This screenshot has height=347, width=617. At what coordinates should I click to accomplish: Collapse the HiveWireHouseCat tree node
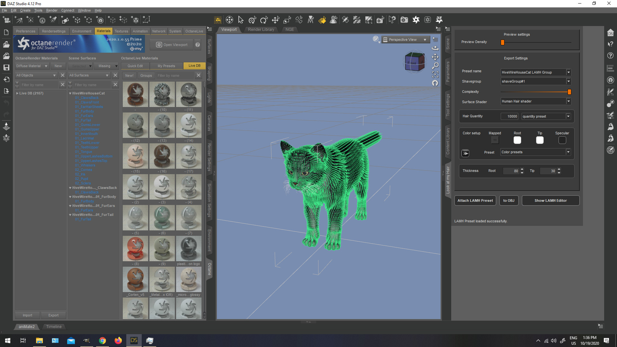pos(70,93)
